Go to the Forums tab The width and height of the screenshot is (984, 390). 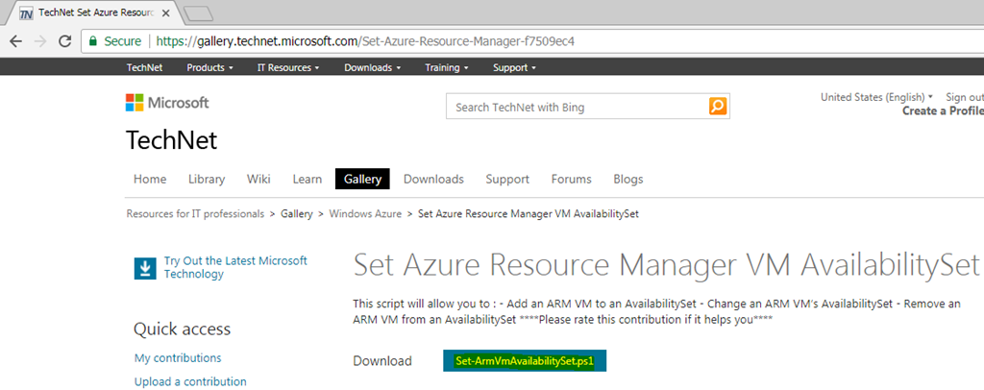[571, 180]
